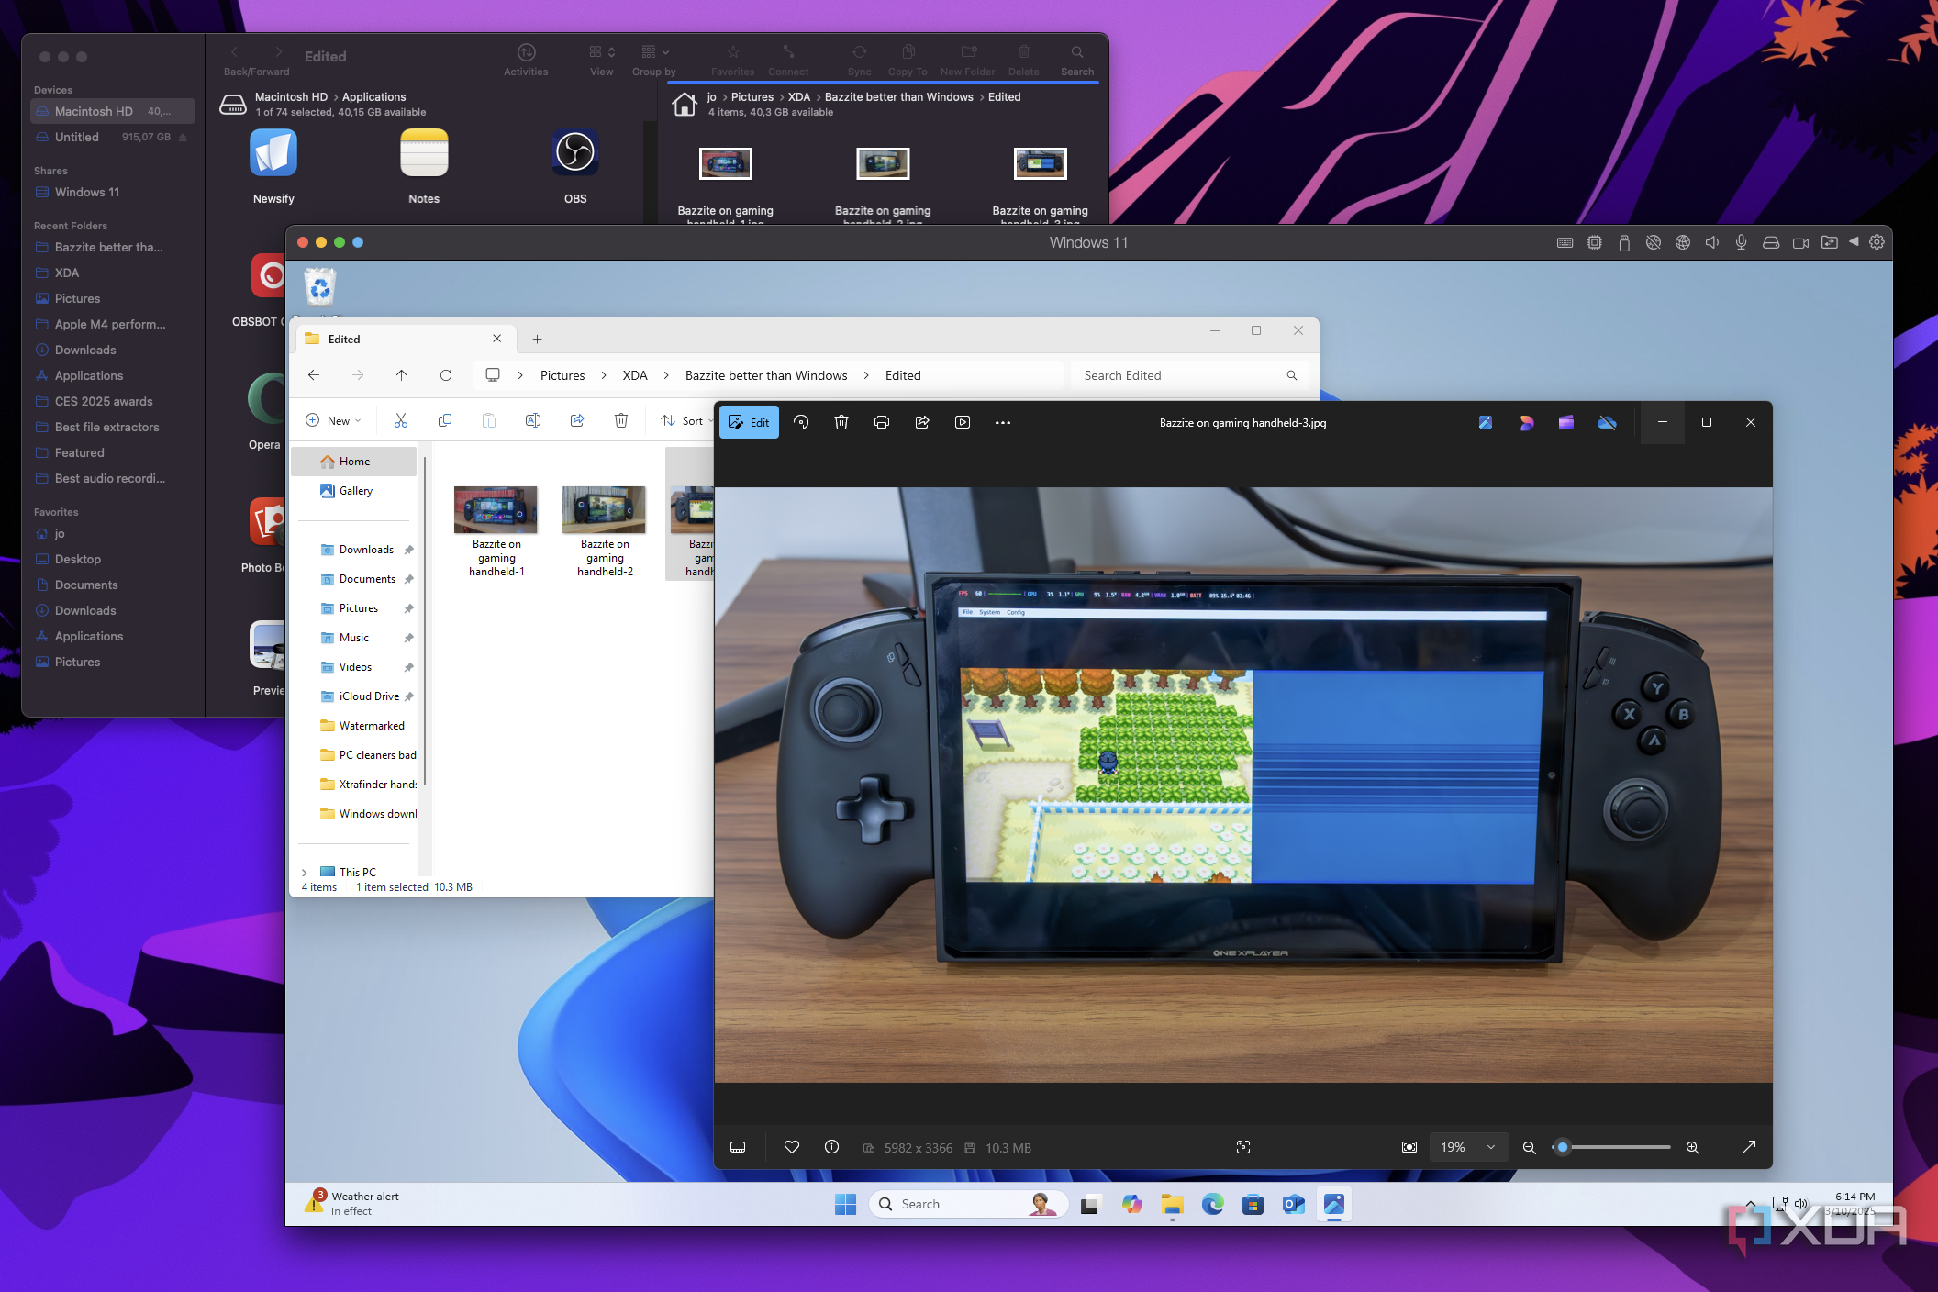Adjust the Photos zoom slider
Screen dimensions: 1938x1292
tap(1611, 1147)
